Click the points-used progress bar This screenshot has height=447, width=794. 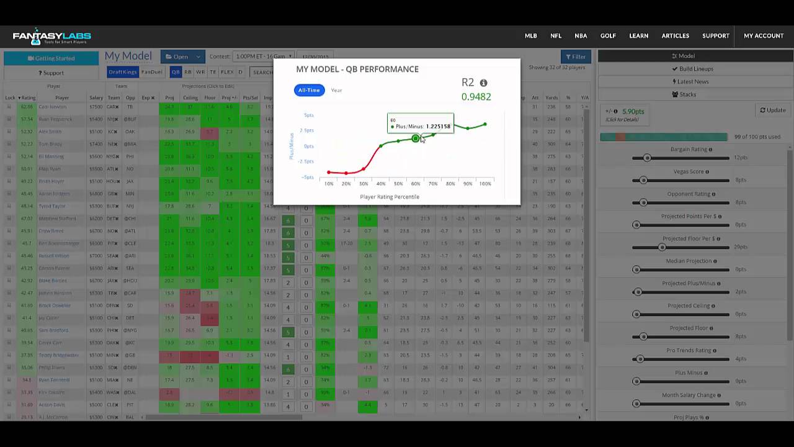(664, 137)
